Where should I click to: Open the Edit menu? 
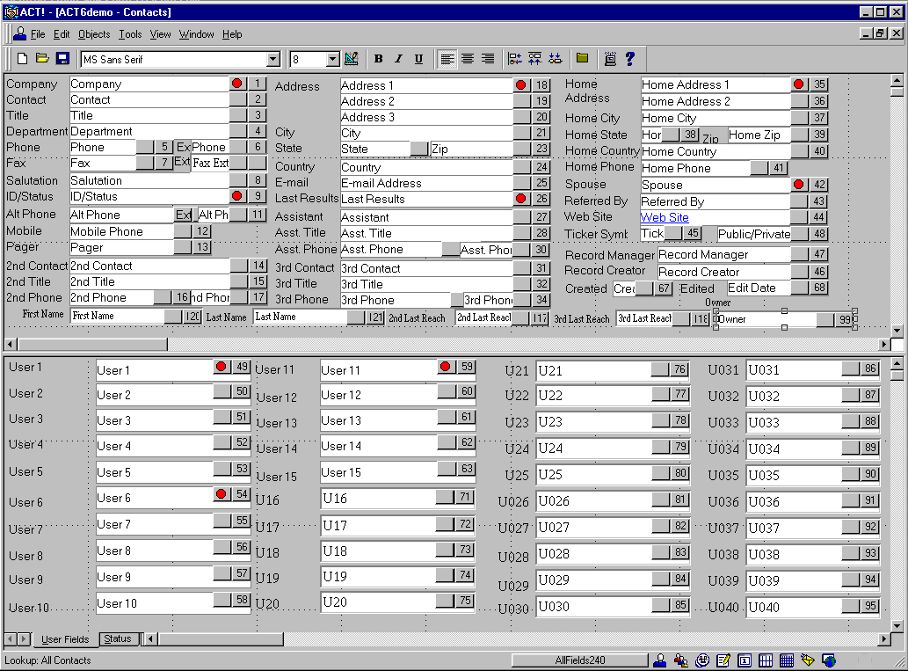click(62, 34)
